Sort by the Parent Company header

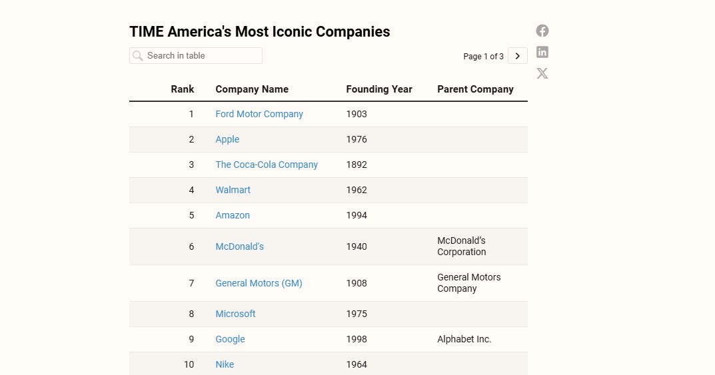pos(475,89)
